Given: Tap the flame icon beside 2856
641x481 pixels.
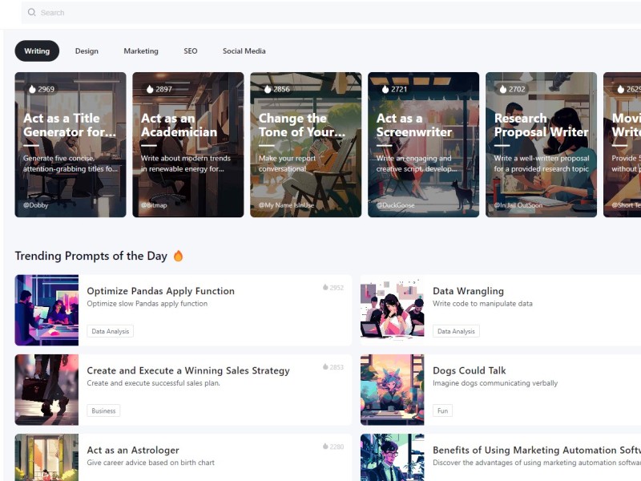Looking at the screenshot, I should 268,89.
